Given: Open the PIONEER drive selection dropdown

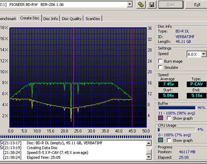Looking at the screenshot, I should click(x=129, y=5).
